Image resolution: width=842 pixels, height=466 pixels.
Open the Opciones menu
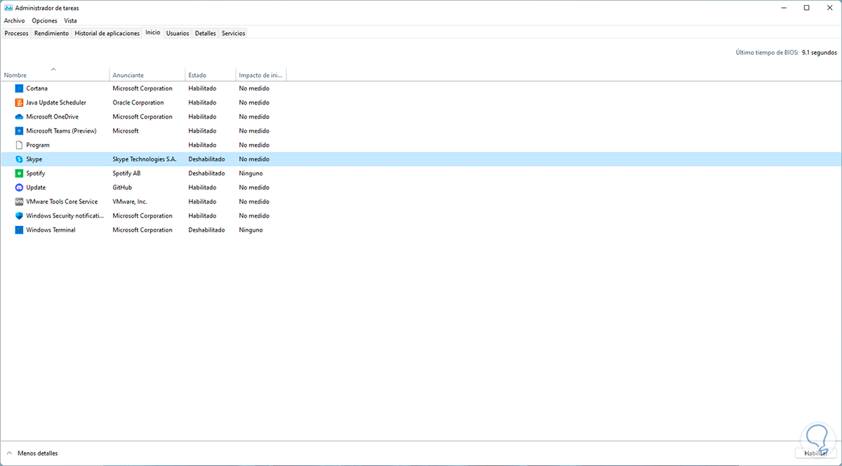(44, 20)
